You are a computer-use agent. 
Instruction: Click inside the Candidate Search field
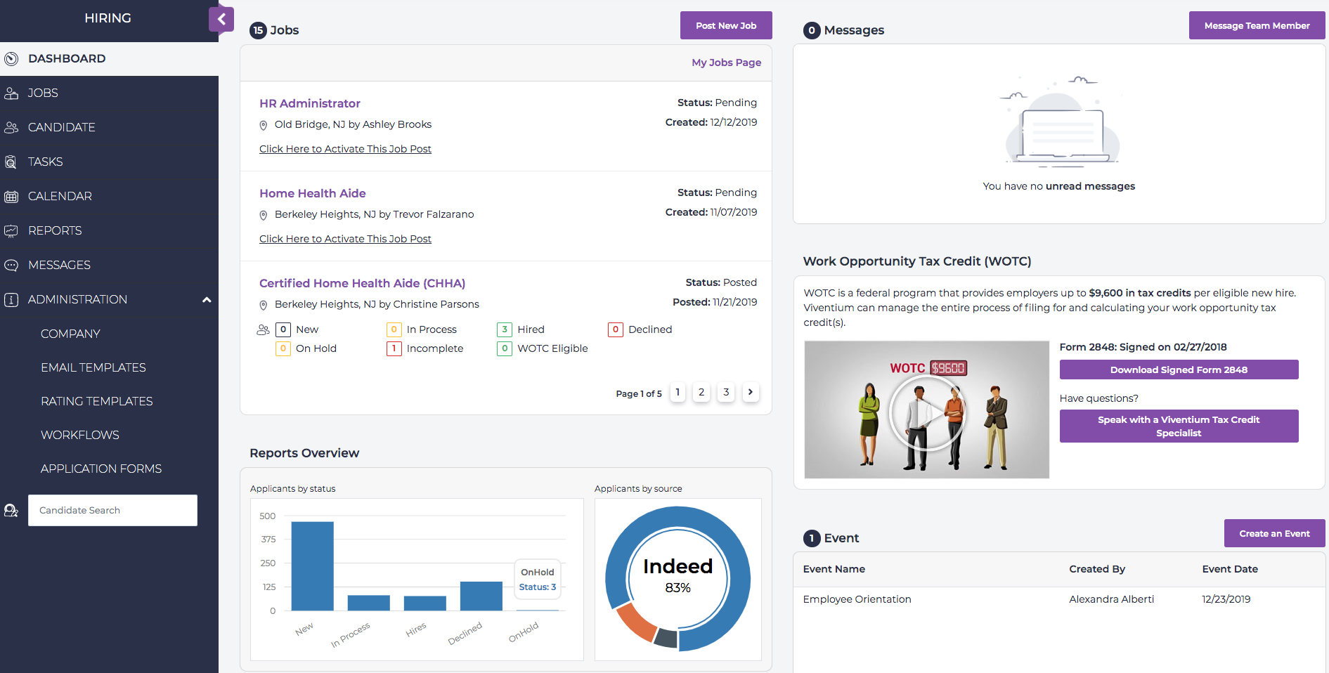tap(112, 511)
